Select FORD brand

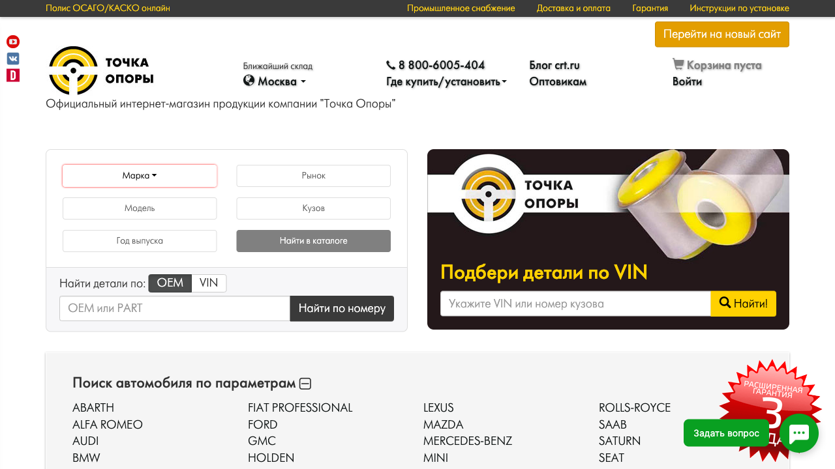pos(263,425)
